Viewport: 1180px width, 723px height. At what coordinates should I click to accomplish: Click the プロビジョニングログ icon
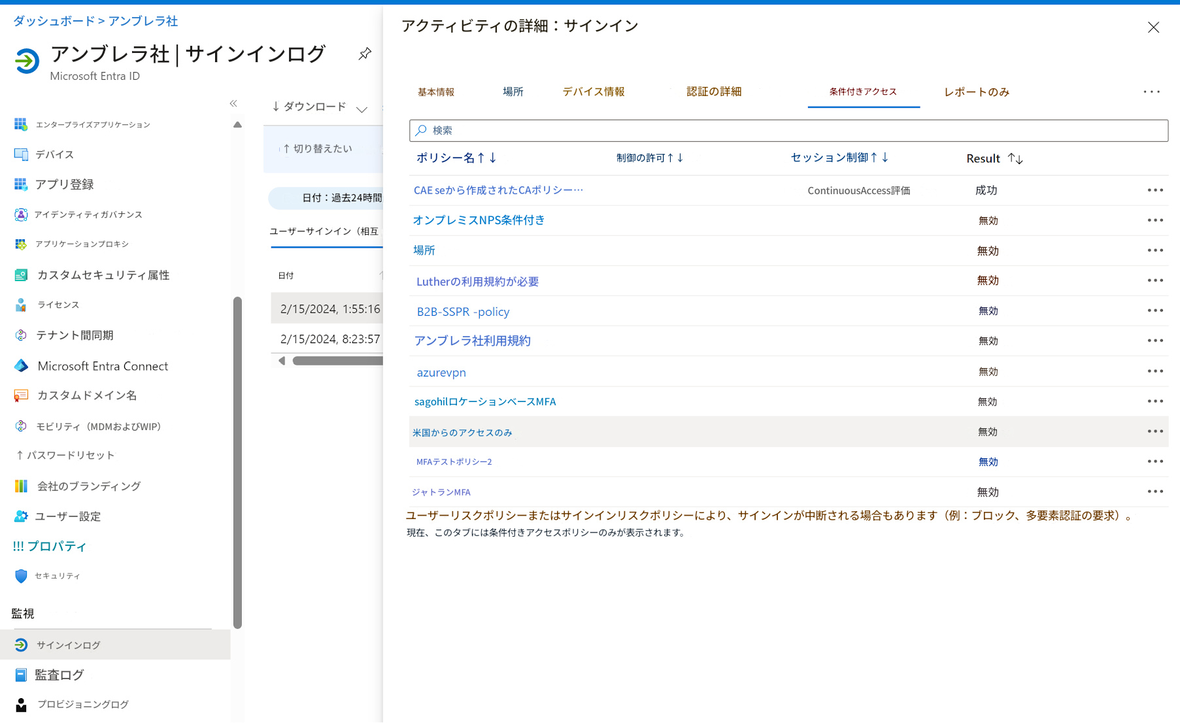pos(21,705)
